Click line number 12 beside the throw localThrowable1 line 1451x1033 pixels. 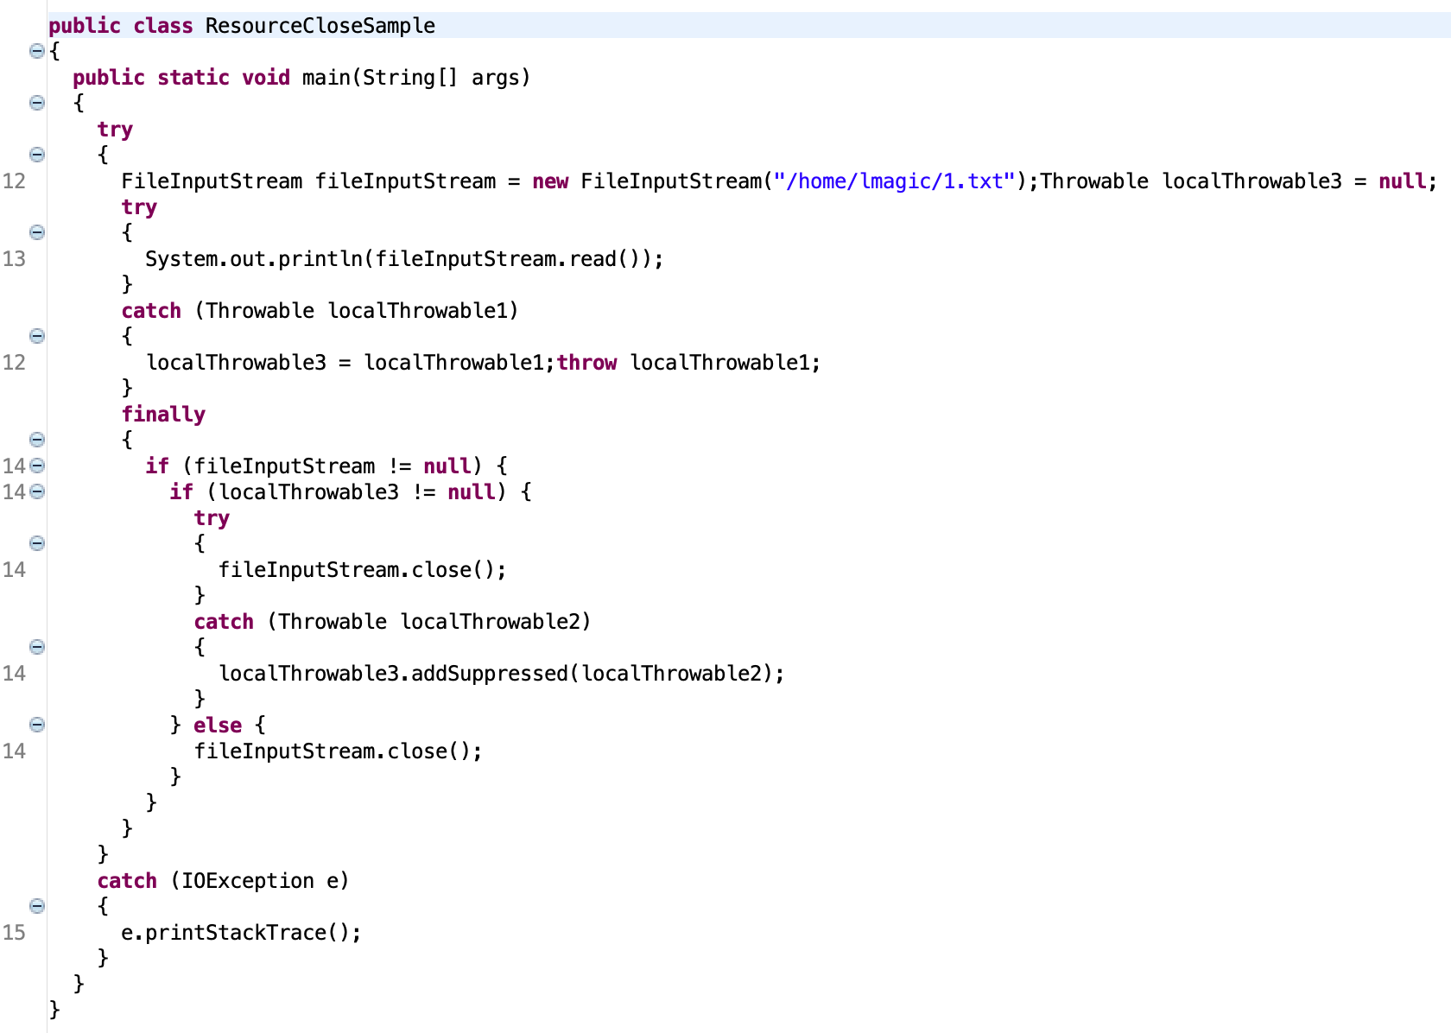(x=15, y=363)
